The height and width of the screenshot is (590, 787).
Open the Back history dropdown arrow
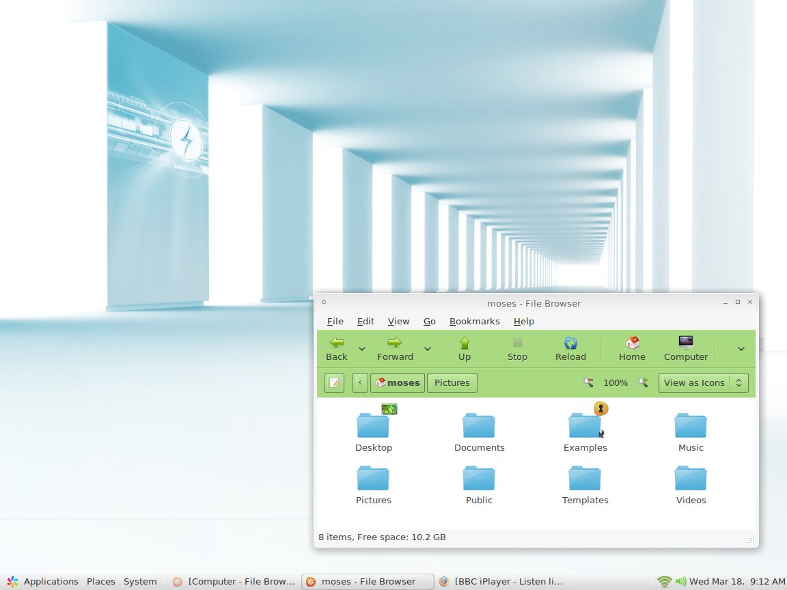tap(362, 349)
